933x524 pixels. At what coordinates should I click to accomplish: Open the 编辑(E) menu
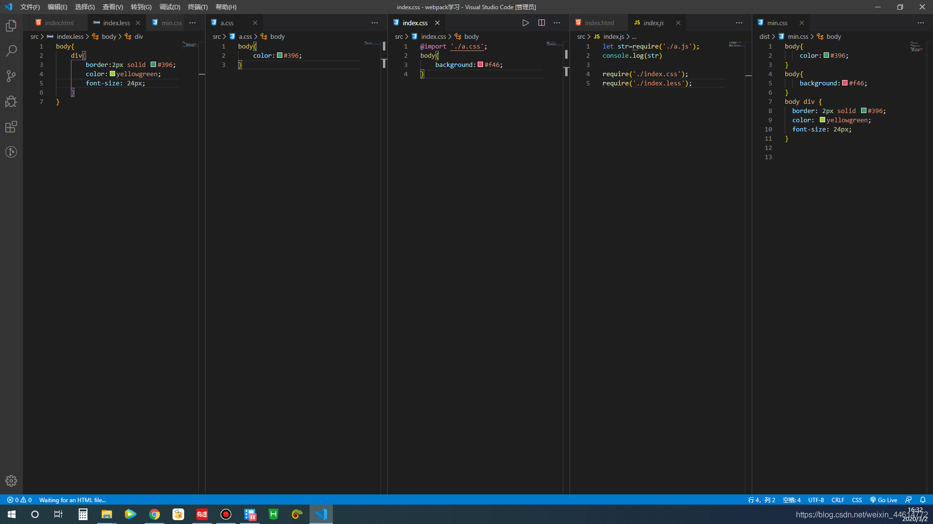(57, 7)
